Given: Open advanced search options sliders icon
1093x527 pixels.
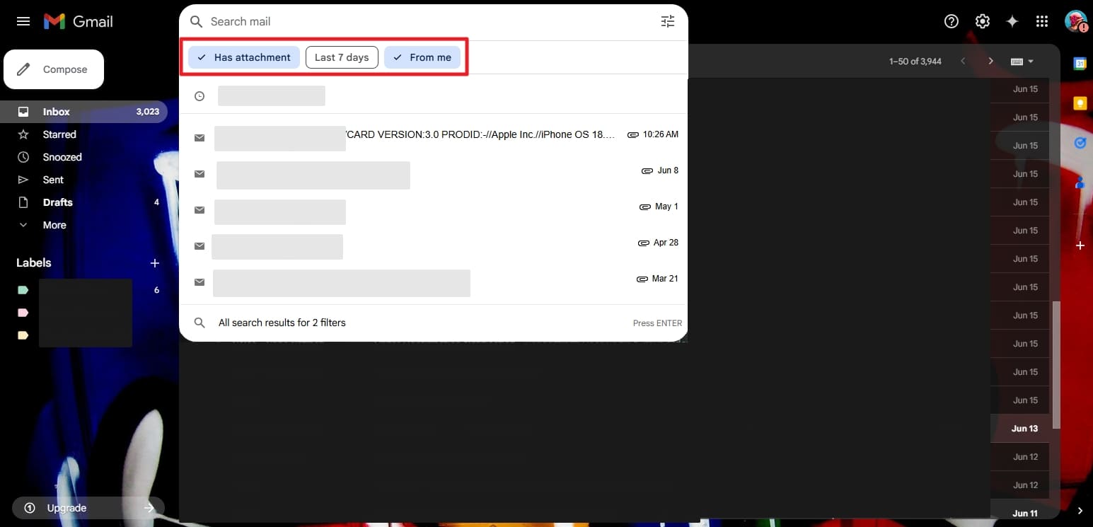Looking at the screenshot, I should (667, 21).
